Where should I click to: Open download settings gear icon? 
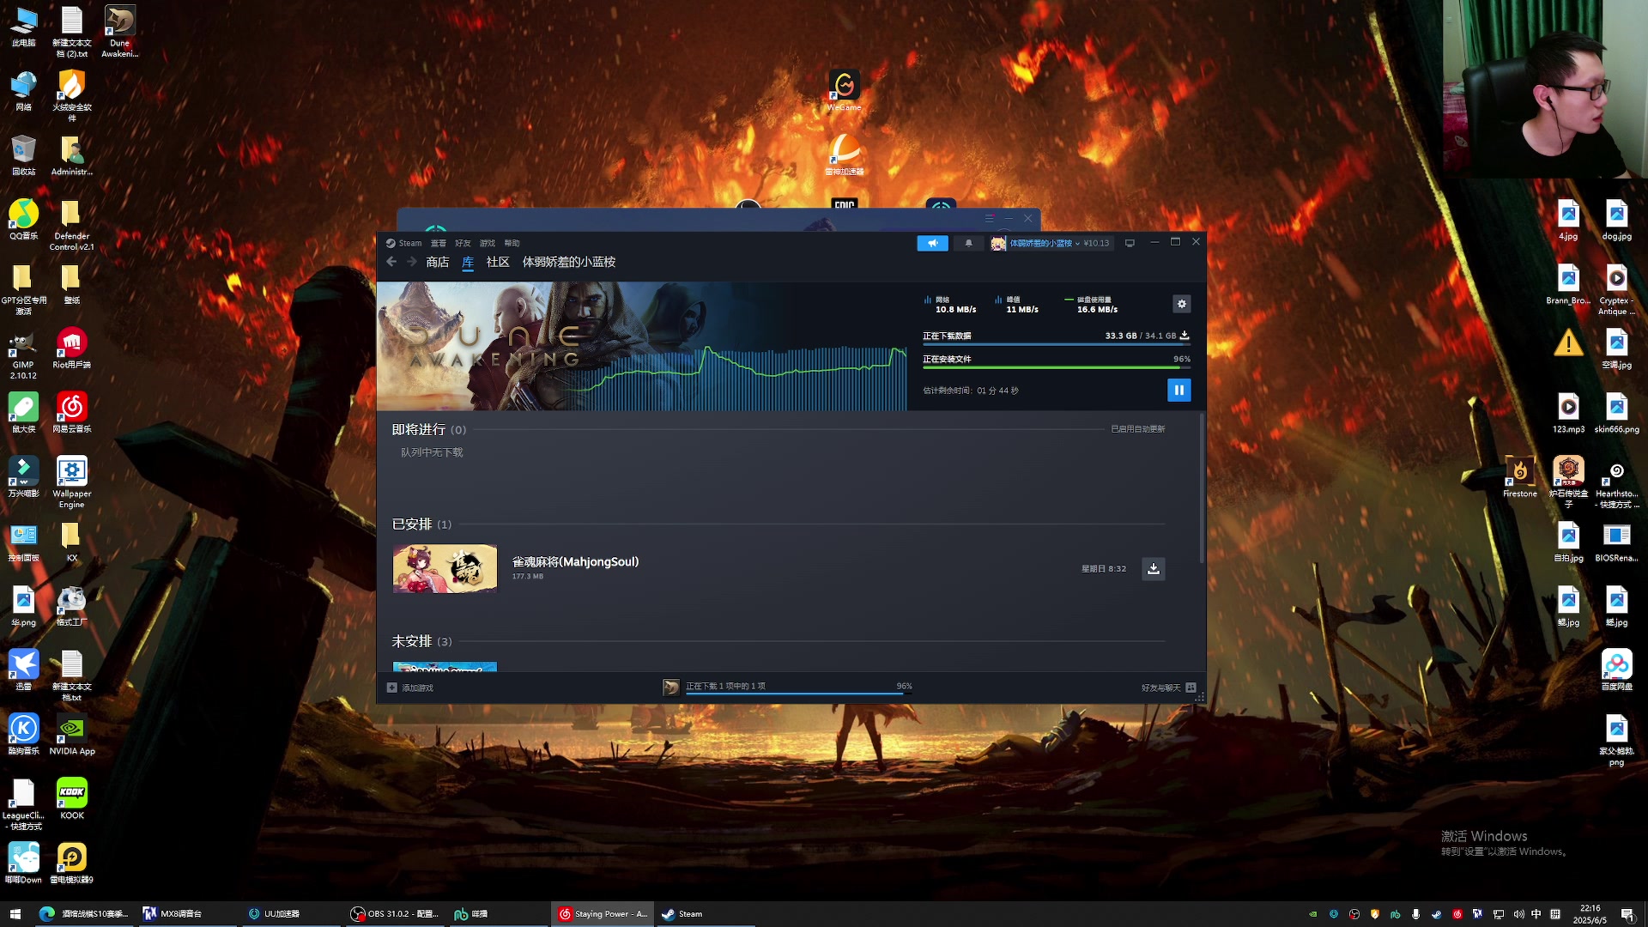point(1182,304)
